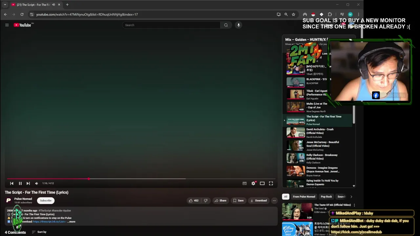Open Chrome profile M avatar

tap(350, 14)
